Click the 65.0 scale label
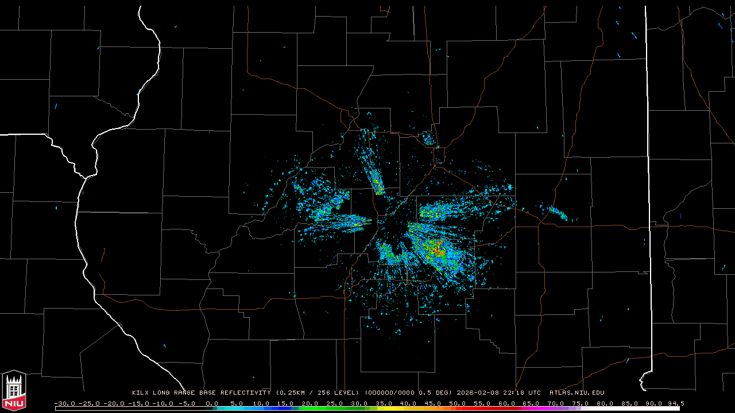The height and width of the screenshot is (413, 735). [x=532, y=403]
